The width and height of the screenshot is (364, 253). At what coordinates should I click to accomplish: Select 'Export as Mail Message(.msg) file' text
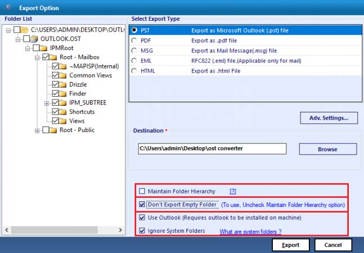pyautogui.click(x=234, y=51)
